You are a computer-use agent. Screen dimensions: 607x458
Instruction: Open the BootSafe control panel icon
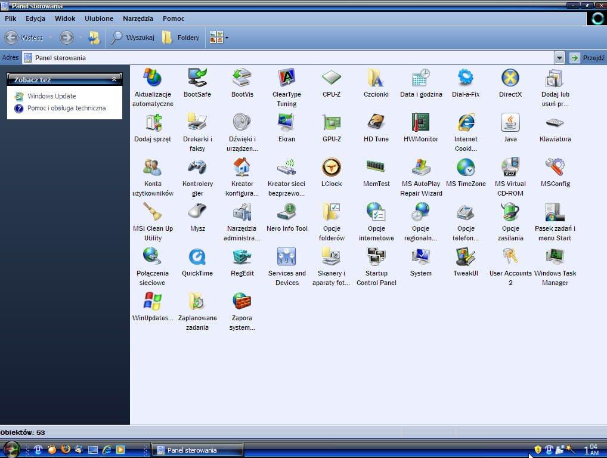coord(197,83)
